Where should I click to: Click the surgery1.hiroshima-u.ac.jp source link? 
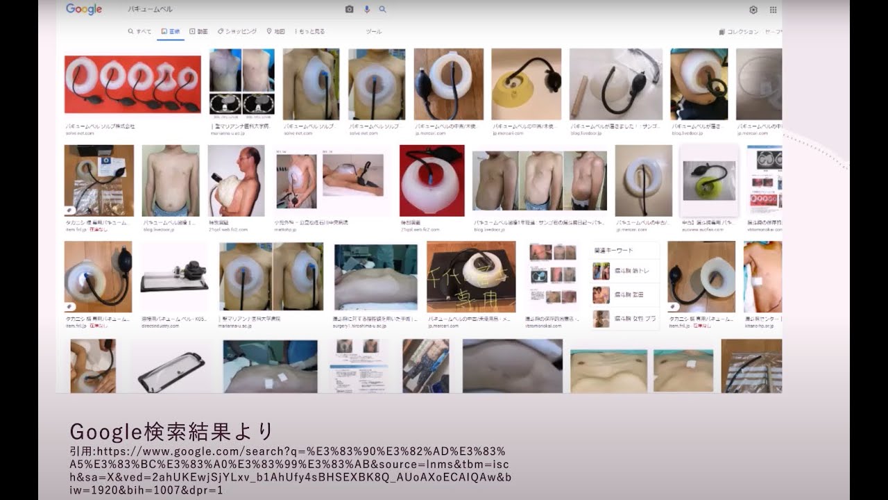point(361,324)
